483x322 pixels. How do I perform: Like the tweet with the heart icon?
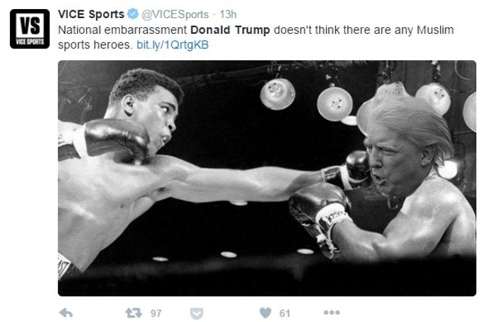point(266,313)
